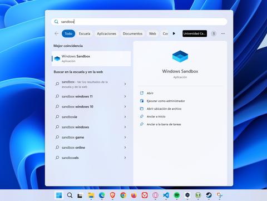Select 'sandboxie' suggestion text
Viewport: 267px width, 201px height.
[70, 117]
